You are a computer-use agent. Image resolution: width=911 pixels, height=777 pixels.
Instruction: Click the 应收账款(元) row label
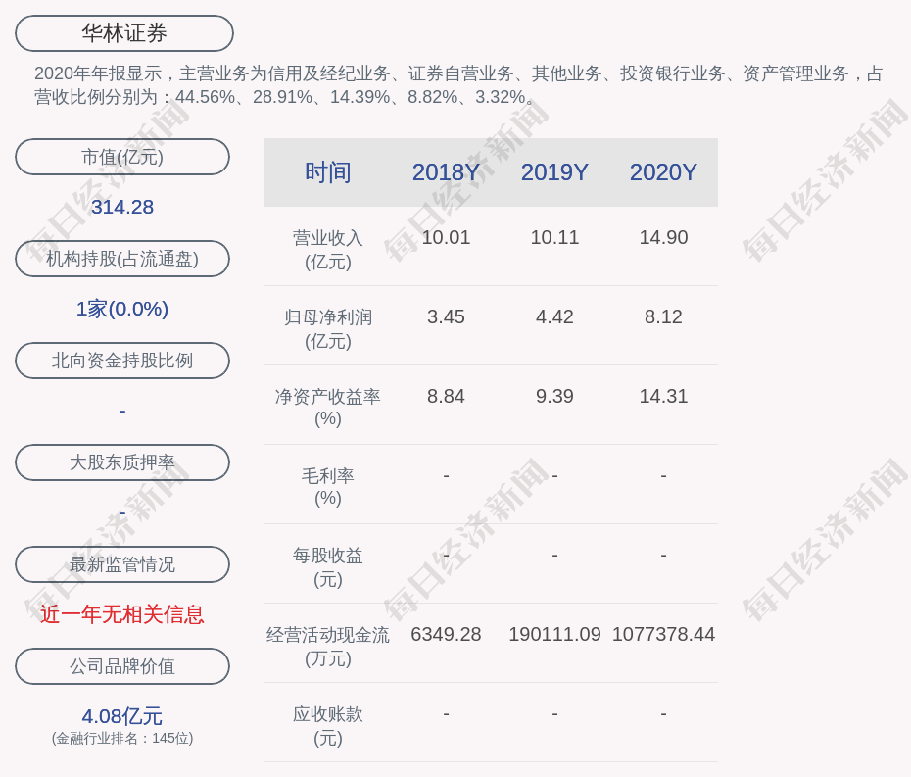[x=328, y=726]
